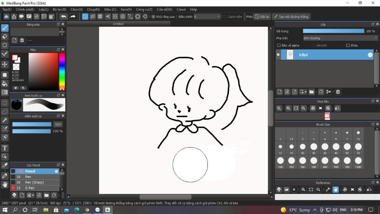This screenshot has width=380, height=214.
Task: Open the Bộ lọc(R) menu
Action: point(59,9)
